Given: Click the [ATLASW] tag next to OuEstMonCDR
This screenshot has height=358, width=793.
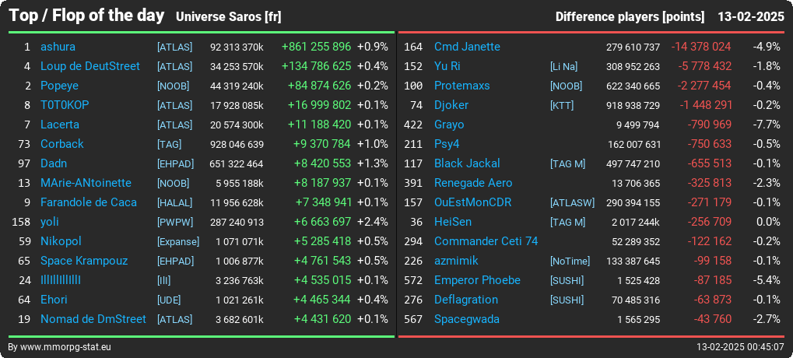Looking at the screenshot, I should pyautogui.click(x=573, y=203).
